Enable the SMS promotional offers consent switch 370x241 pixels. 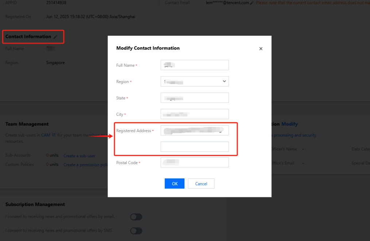tap(136, 231)
